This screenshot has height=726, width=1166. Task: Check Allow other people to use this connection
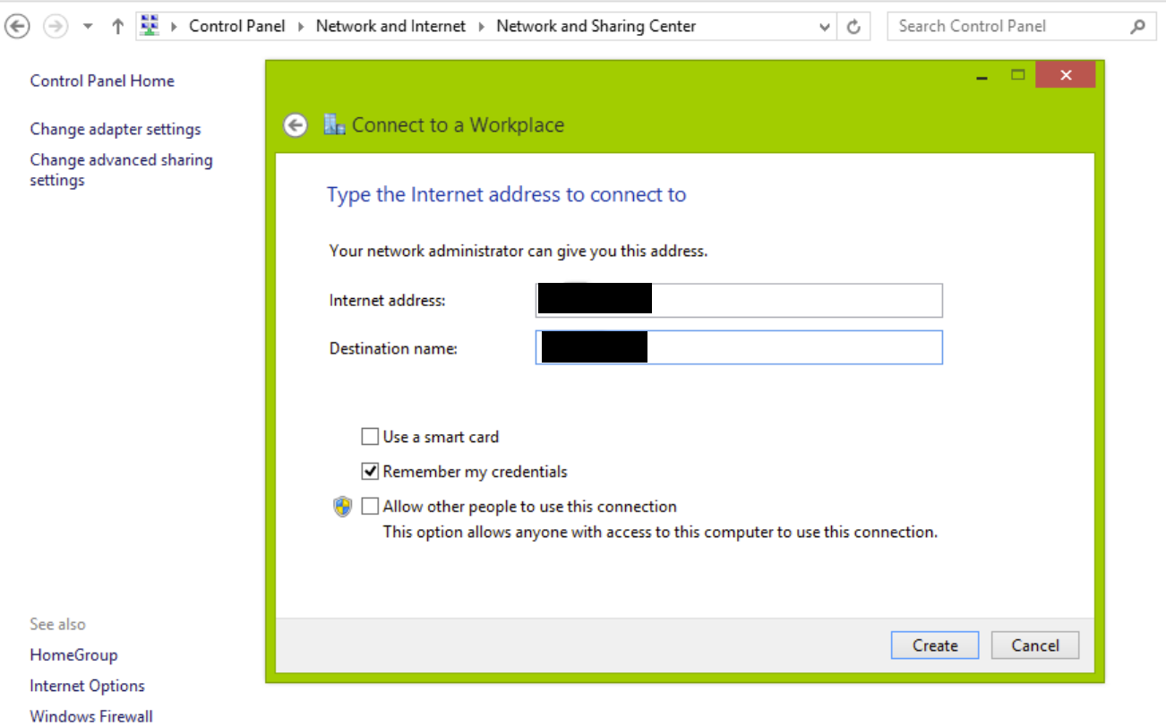pos(370,506)
